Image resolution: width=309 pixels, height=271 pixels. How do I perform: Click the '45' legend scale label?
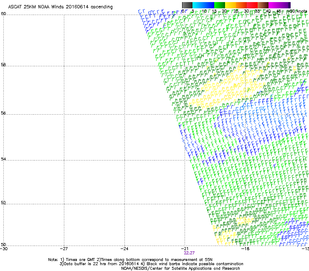pos(279,11)
